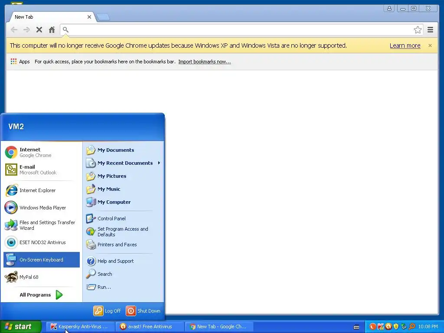Switch to Kaspersky Anti-Virus taskbar window
This screenshot has height=333, width=444.
80,327
